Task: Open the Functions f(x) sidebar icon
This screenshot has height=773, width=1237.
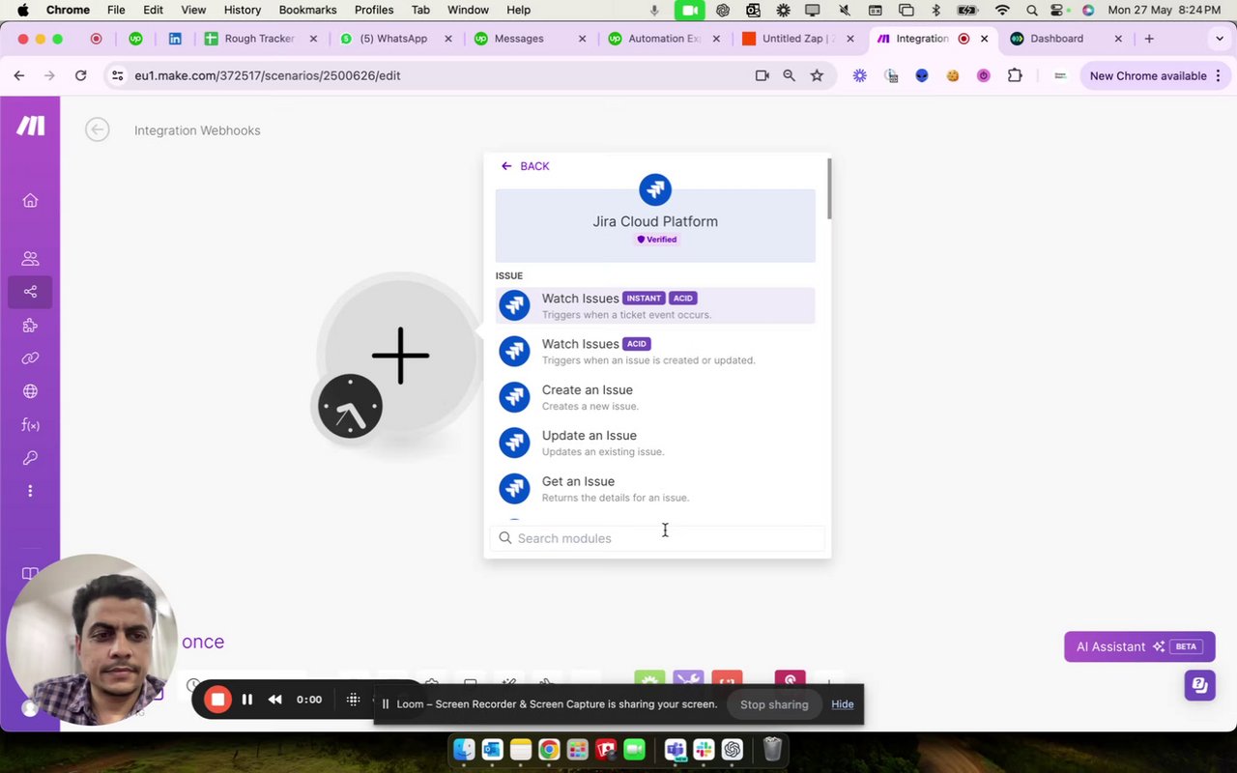Action: [x=30, y=425]
